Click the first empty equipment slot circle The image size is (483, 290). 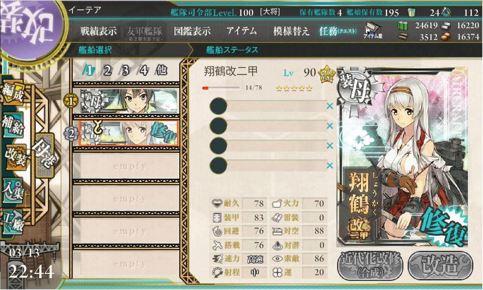[218, 106]
